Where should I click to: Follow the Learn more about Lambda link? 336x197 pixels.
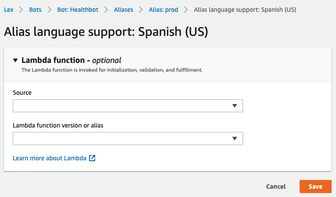pyautogui.click(x=50, y=158)
